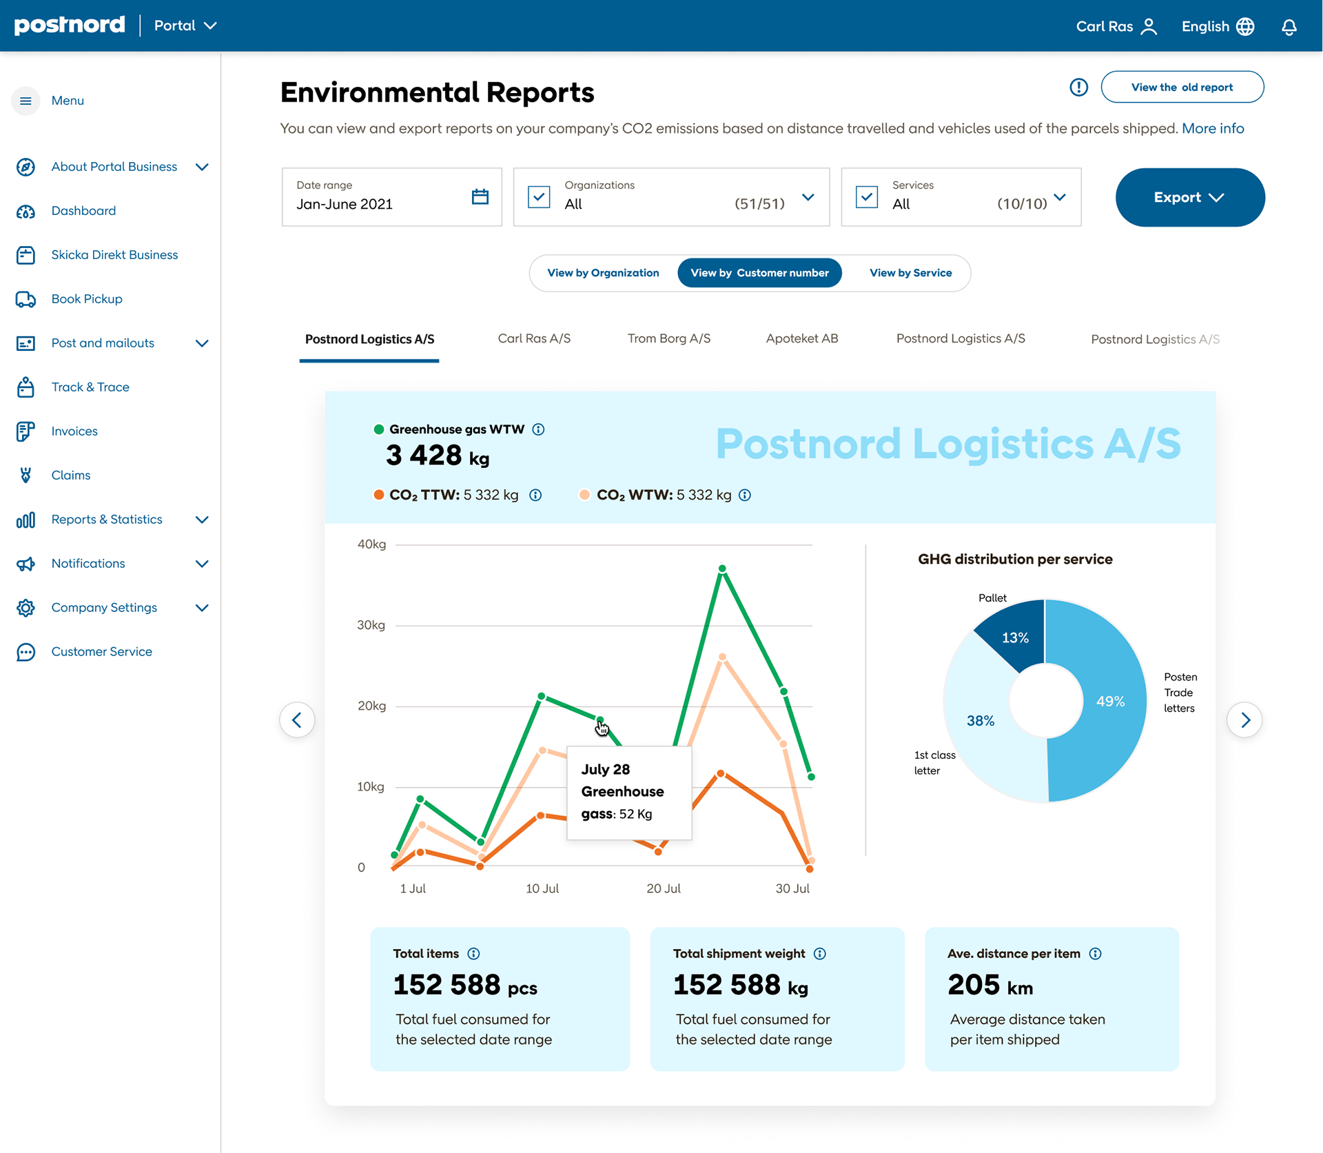Go to previous report with left arrow
The height and width of the screenshot is (1153, 1323).
click(x=297, y=720)
